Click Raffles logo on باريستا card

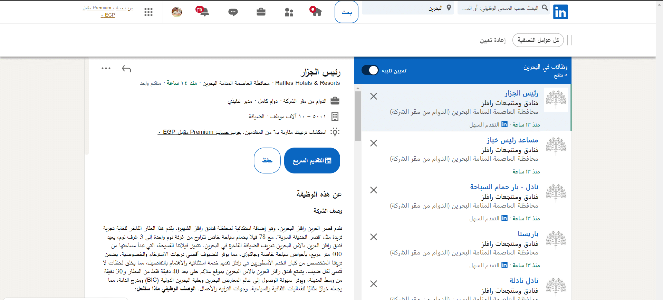(x=556, y=240)
